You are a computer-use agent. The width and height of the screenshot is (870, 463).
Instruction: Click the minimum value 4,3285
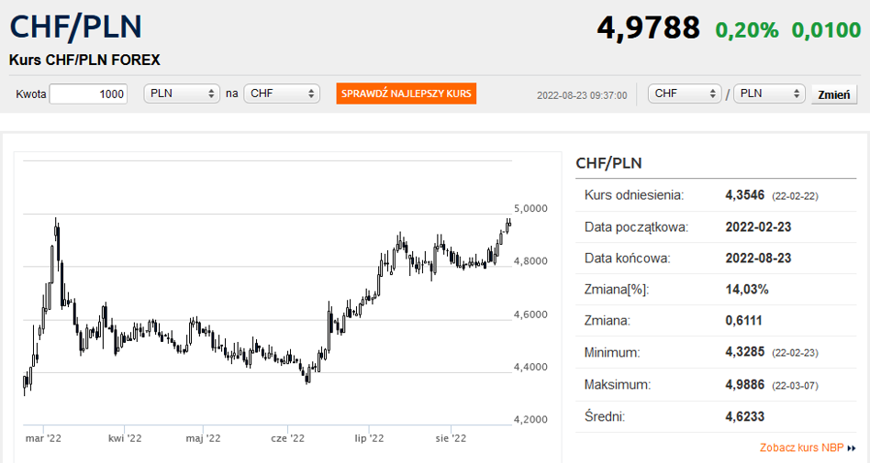coord(745,352)
